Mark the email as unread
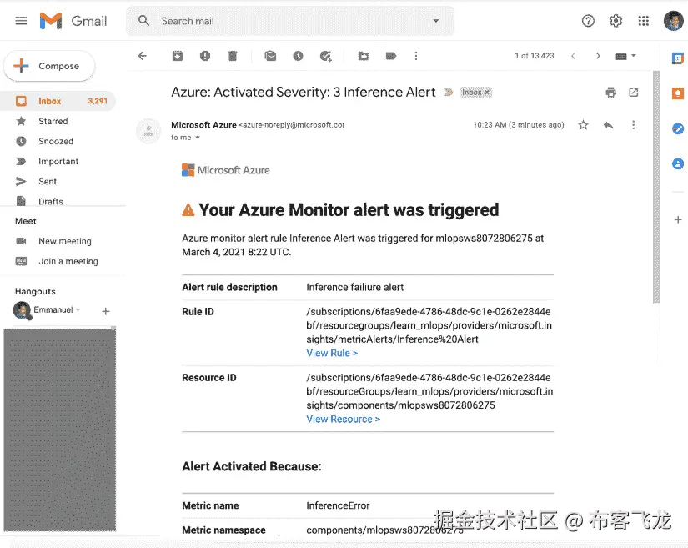This screenshot has height=548, width=688. 270,56
